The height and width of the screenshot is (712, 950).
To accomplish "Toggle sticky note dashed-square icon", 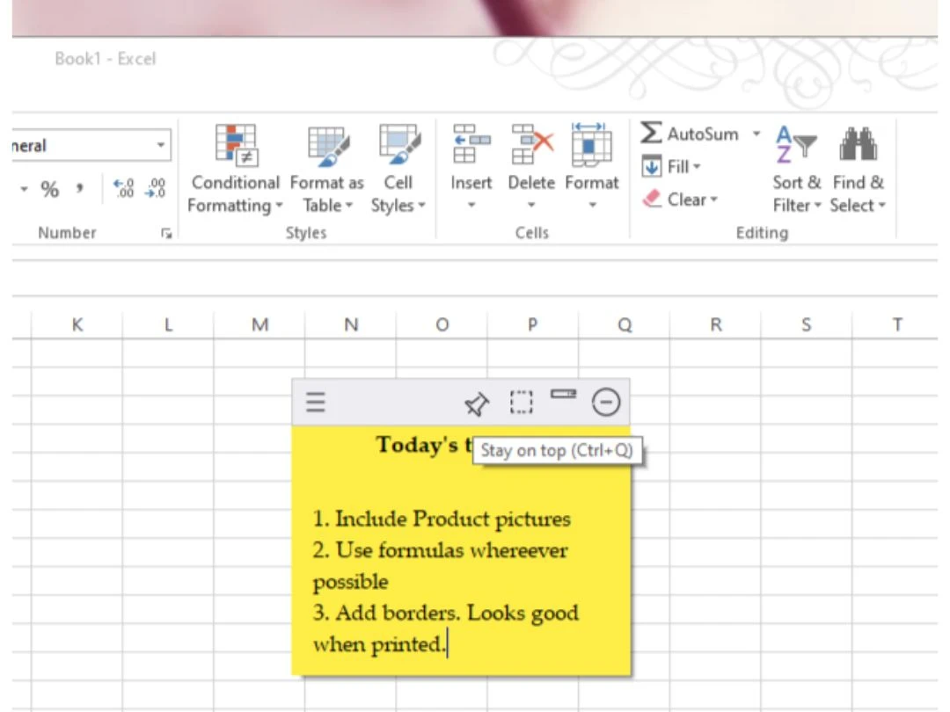I will click(x=522, y=403).
